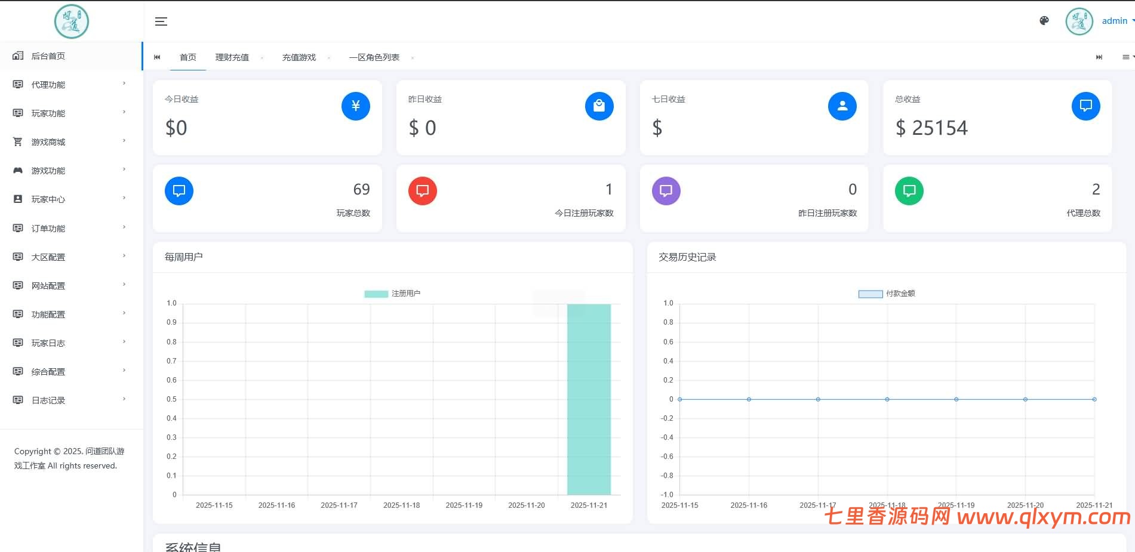Click the person icon on 七日收益 card
The image size is (1135, 552).
coord(842,106)
